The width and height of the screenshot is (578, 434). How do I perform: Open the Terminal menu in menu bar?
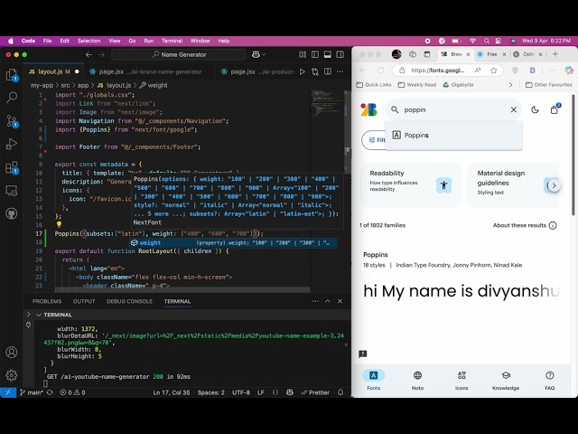(172, 41)
